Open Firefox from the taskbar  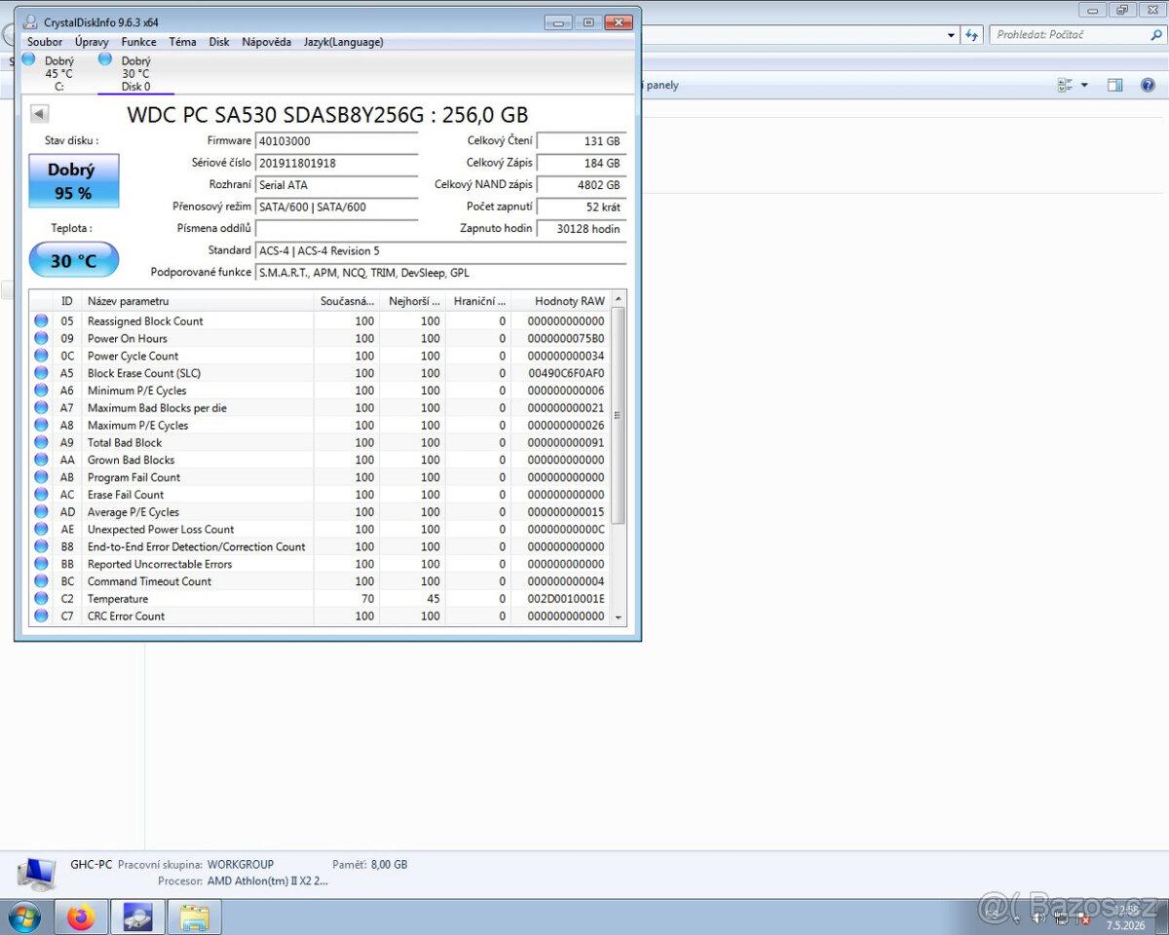coord(81,917)
